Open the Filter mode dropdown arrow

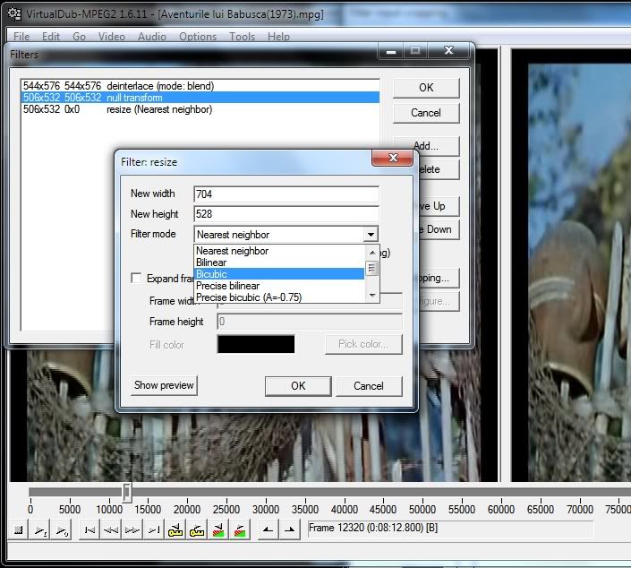click(x=371, y=235)
